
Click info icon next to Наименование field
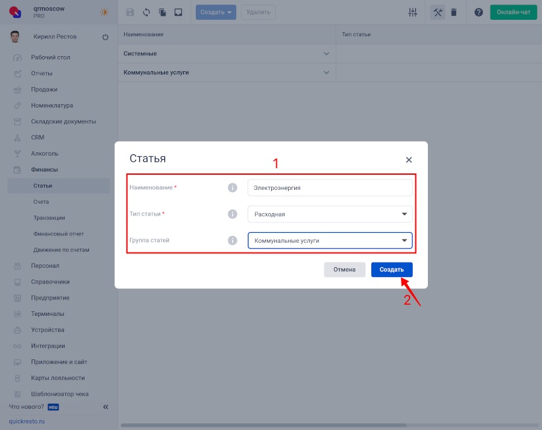pyautogui.click(x=232, y=188)
